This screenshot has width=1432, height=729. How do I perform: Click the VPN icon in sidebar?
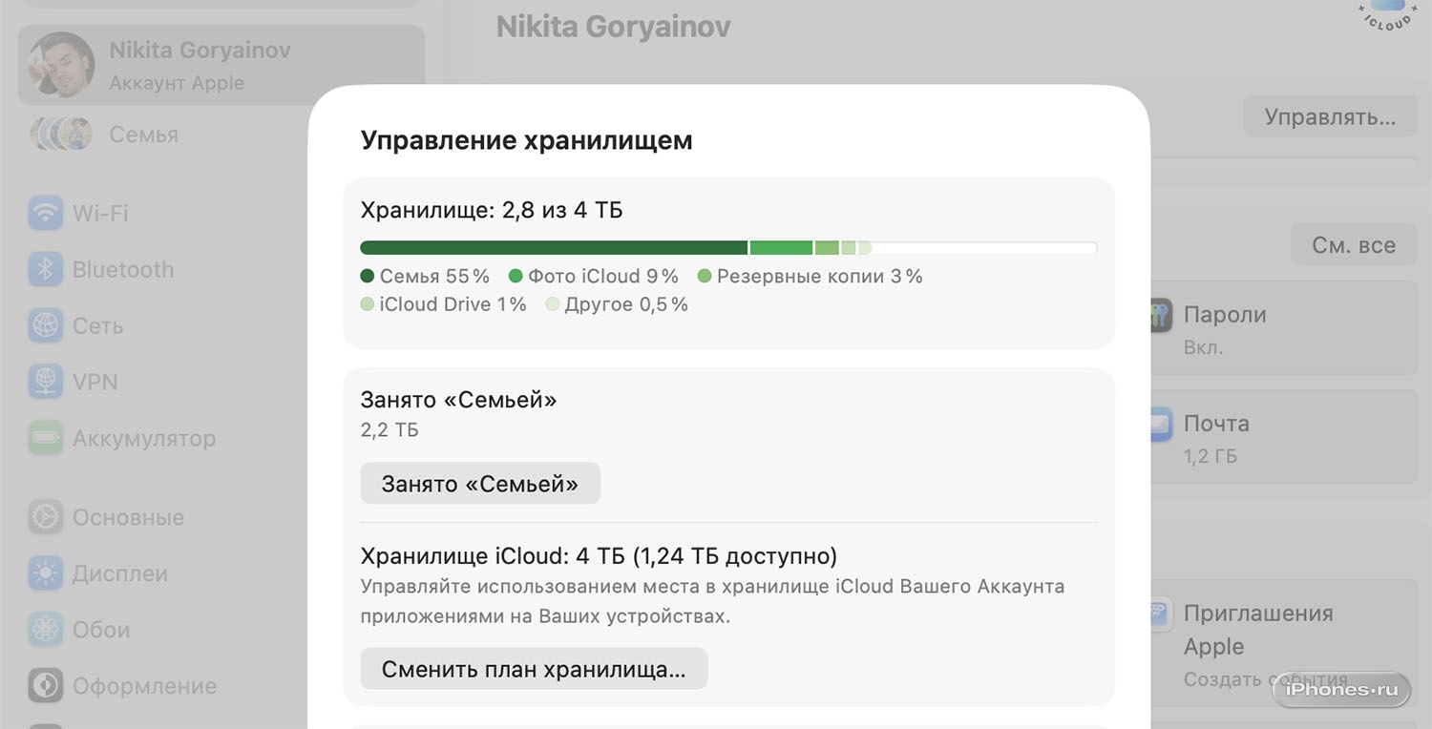[45, 382]
